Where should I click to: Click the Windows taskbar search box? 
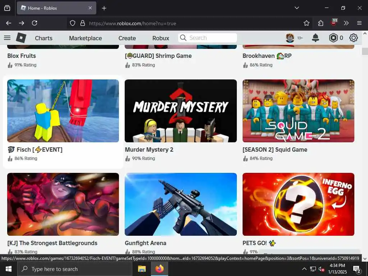75,269
